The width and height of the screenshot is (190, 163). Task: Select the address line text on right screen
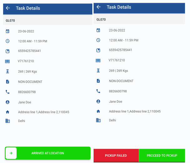135,111
